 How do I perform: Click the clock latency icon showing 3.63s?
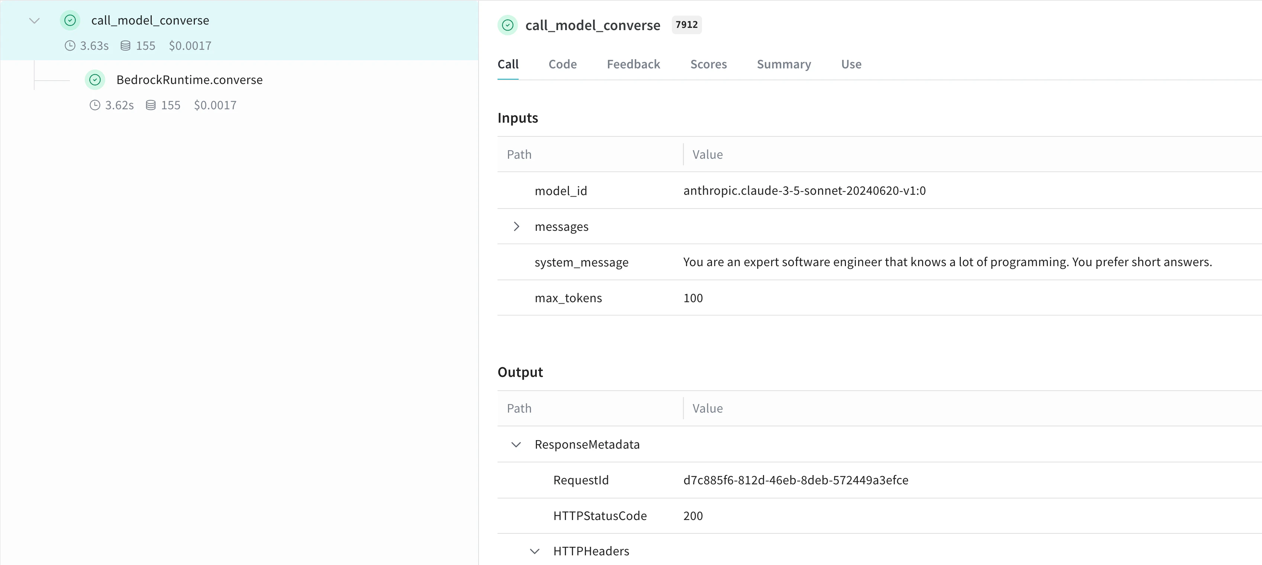click(69, 45)
